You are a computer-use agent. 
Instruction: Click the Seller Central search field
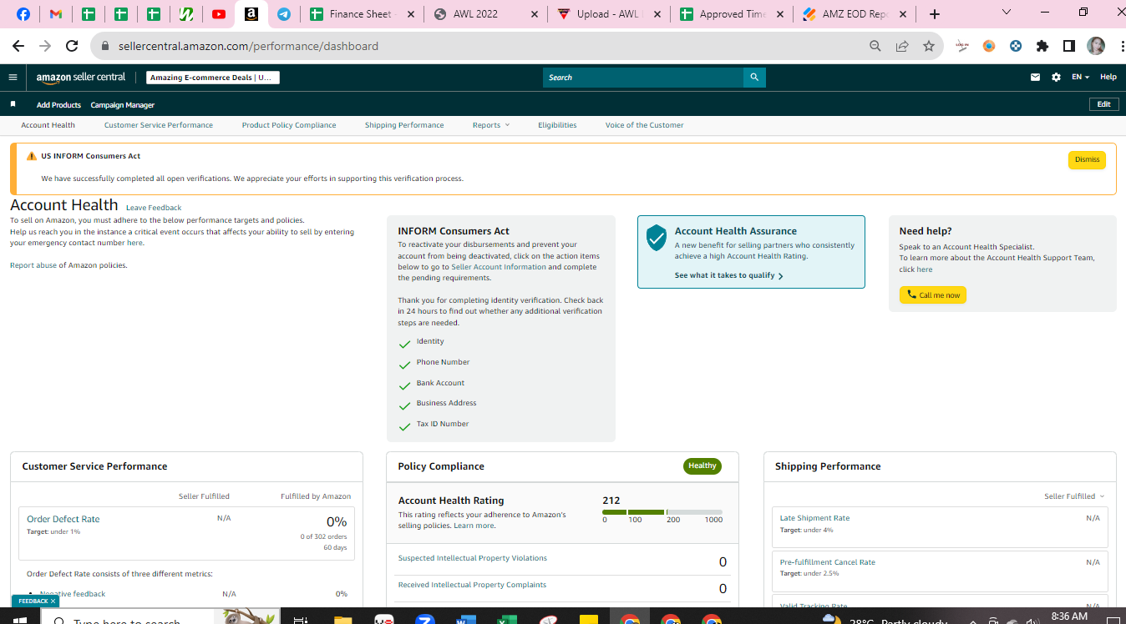click(x=643, y=78)
